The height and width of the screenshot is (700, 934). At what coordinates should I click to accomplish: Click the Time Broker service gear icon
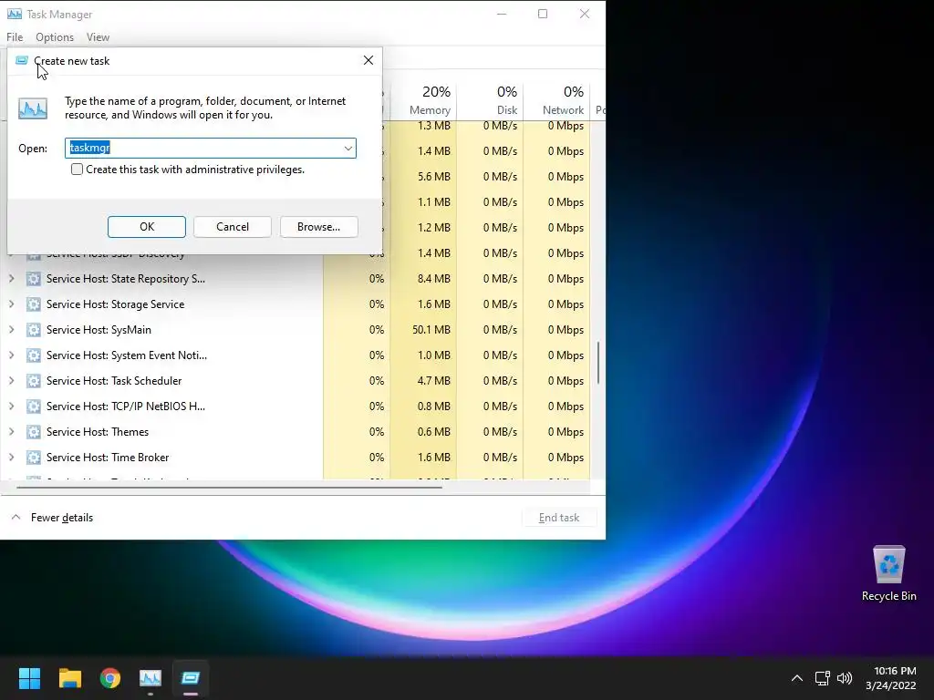[34, 458]
